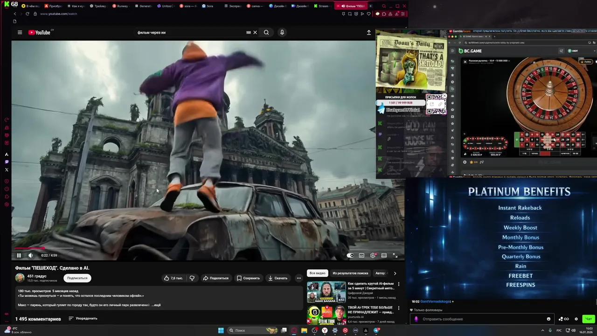Open the on-screen keyboard in search box
This screenshot has height=336, width=597.
tap(249, 32)
